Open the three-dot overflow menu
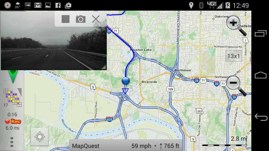This screenshot has width=269, height=151. point(12,142)
